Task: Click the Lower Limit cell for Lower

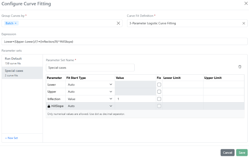Action: [183, 85]
